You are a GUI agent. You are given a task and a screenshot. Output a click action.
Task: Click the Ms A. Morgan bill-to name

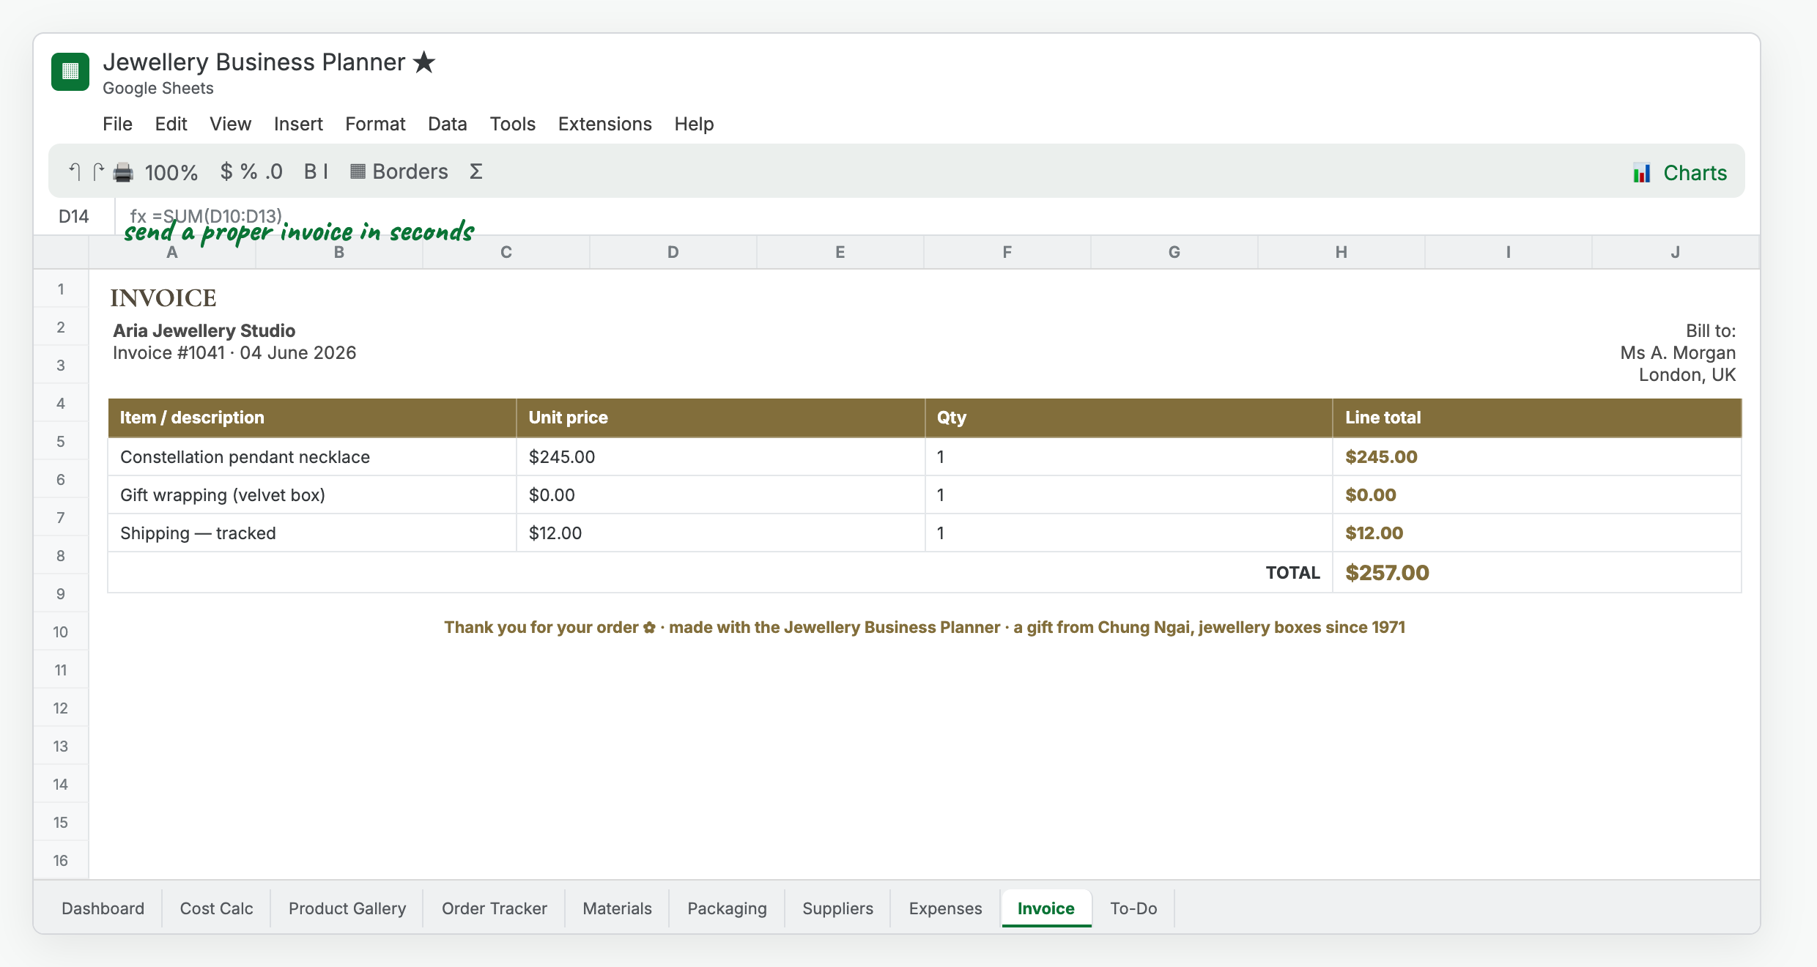pyautogui.click(x=1678, y=353)
